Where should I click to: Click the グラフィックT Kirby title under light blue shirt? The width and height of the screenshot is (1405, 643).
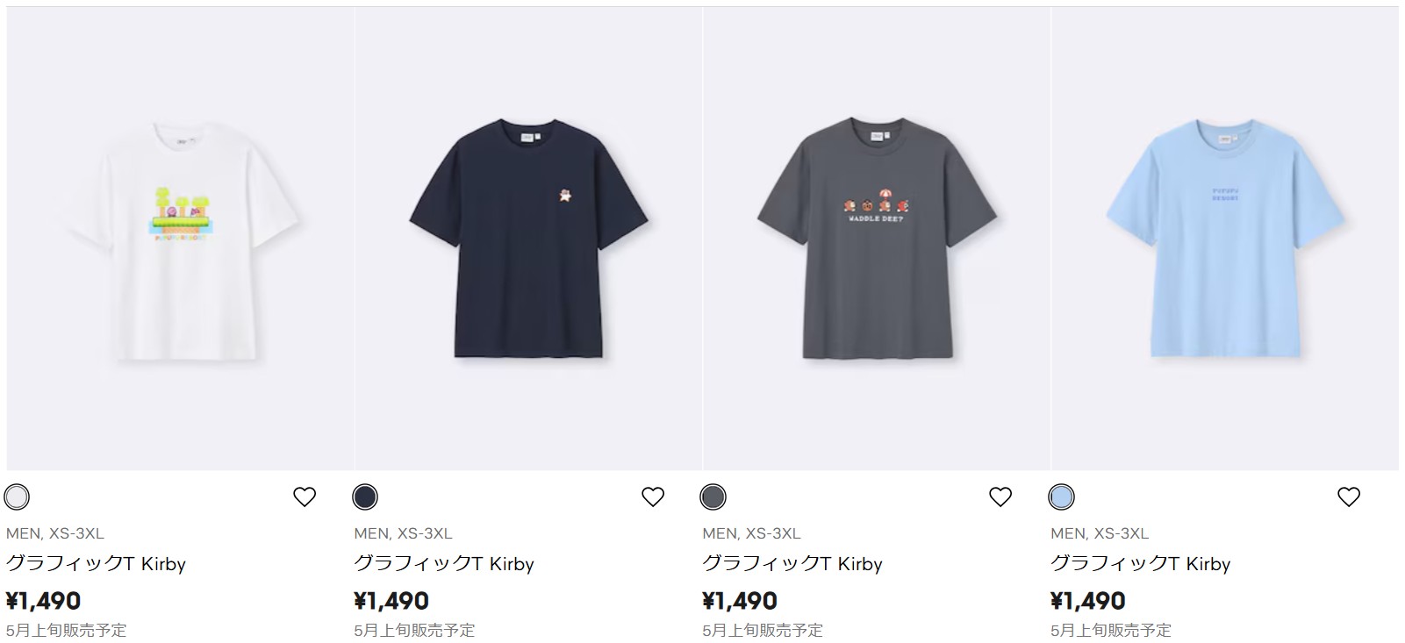pos(1141,564)
